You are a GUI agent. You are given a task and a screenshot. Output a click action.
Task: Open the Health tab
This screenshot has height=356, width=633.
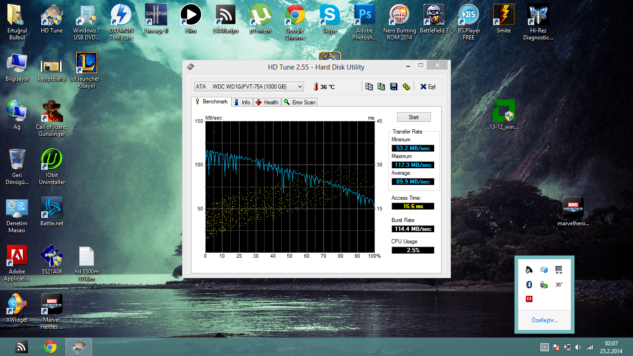[x=267, y=102]
